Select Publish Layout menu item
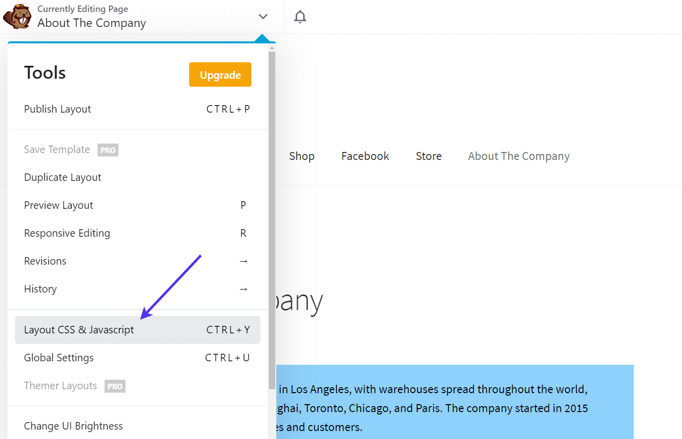The height and width of the screenshot is (439, 682). point(58,109)
